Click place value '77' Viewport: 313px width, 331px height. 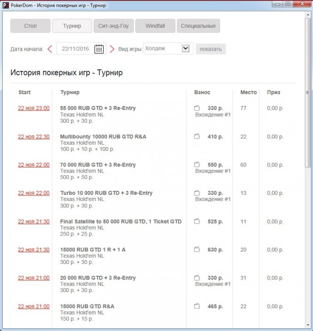coord(243,108)
